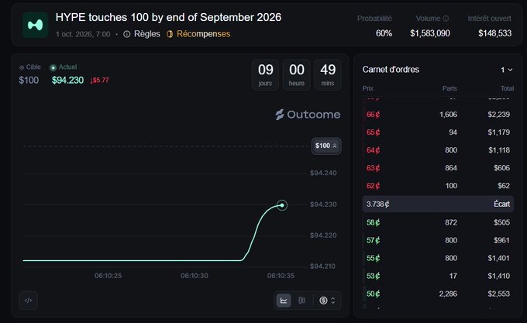This screenshot has height=323, width=527.
Task: Click the 49 mins countdown box
Action: click(x=328, y=75)
